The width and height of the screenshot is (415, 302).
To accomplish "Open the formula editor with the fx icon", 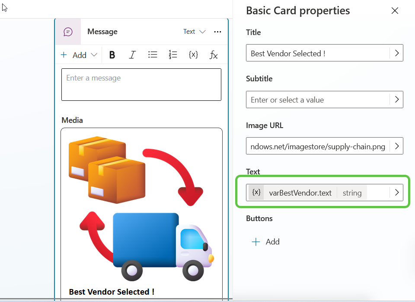I will click(x=213, y=55).
